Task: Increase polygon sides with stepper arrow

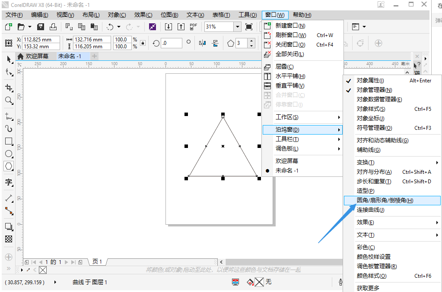Action: 251,41
